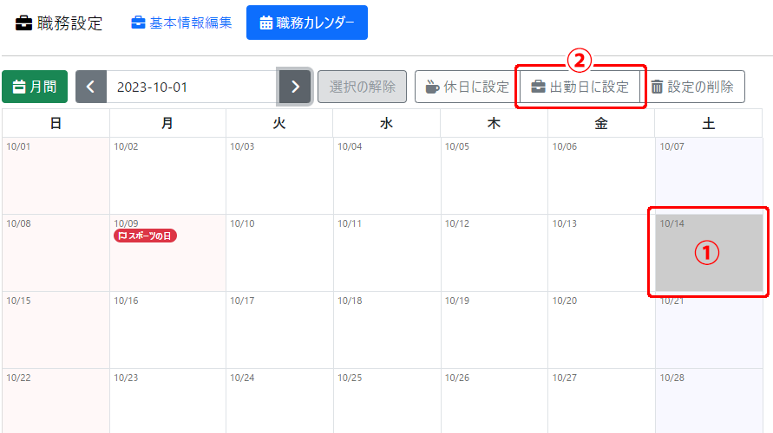Select calendar cell 10/23
Viewport: 773px width, 433px height.
(x=167, y=401)
